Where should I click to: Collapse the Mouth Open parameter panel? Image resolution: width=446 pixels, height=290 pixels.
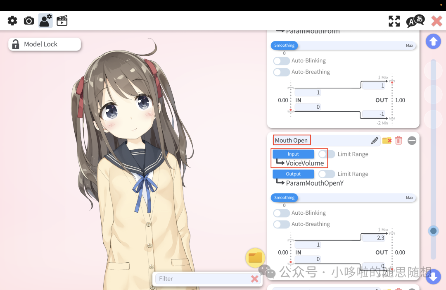(412, 141)
